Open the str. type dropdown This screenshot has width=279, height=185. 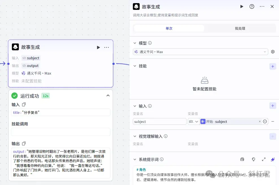click(x=193, y=121)
